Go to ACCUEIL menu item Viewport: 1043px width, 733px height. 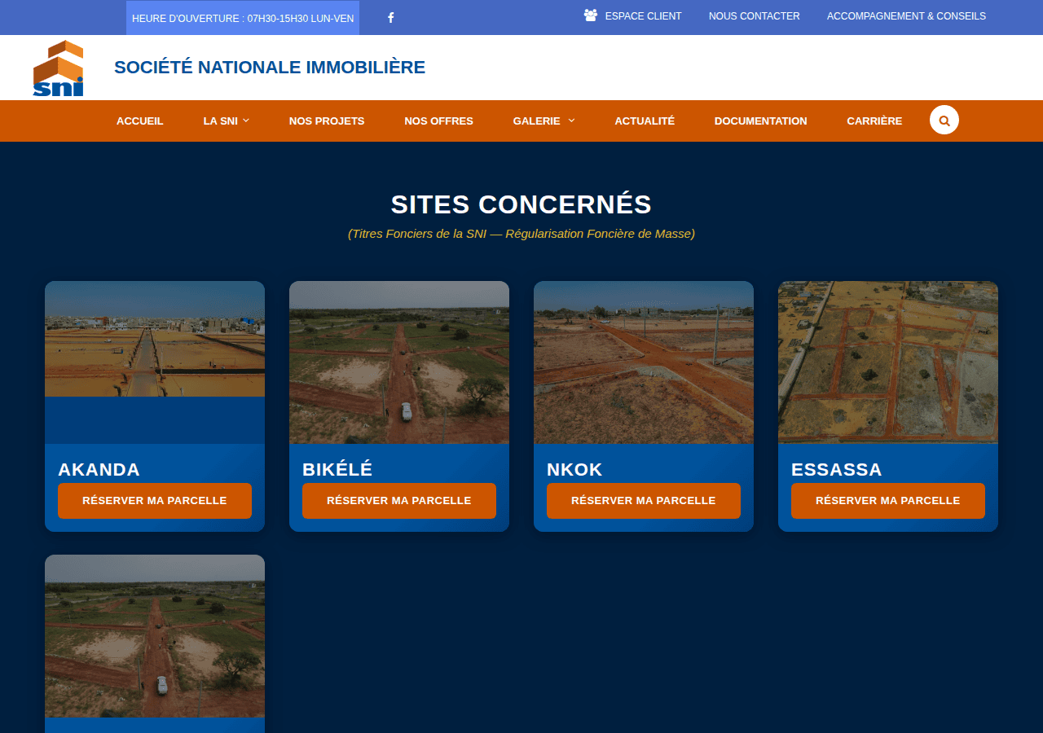pyautogui.click(x=140, y=121)
